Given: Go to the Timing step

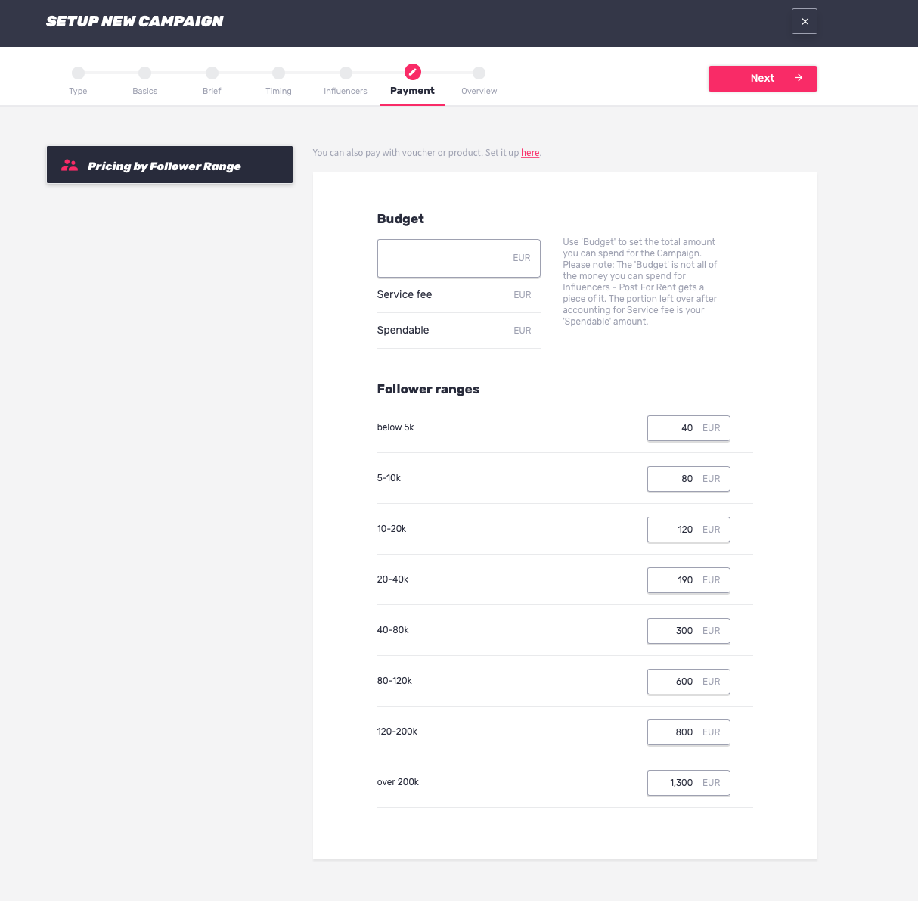Looking at the screenshot, I should tap(278, 81).
